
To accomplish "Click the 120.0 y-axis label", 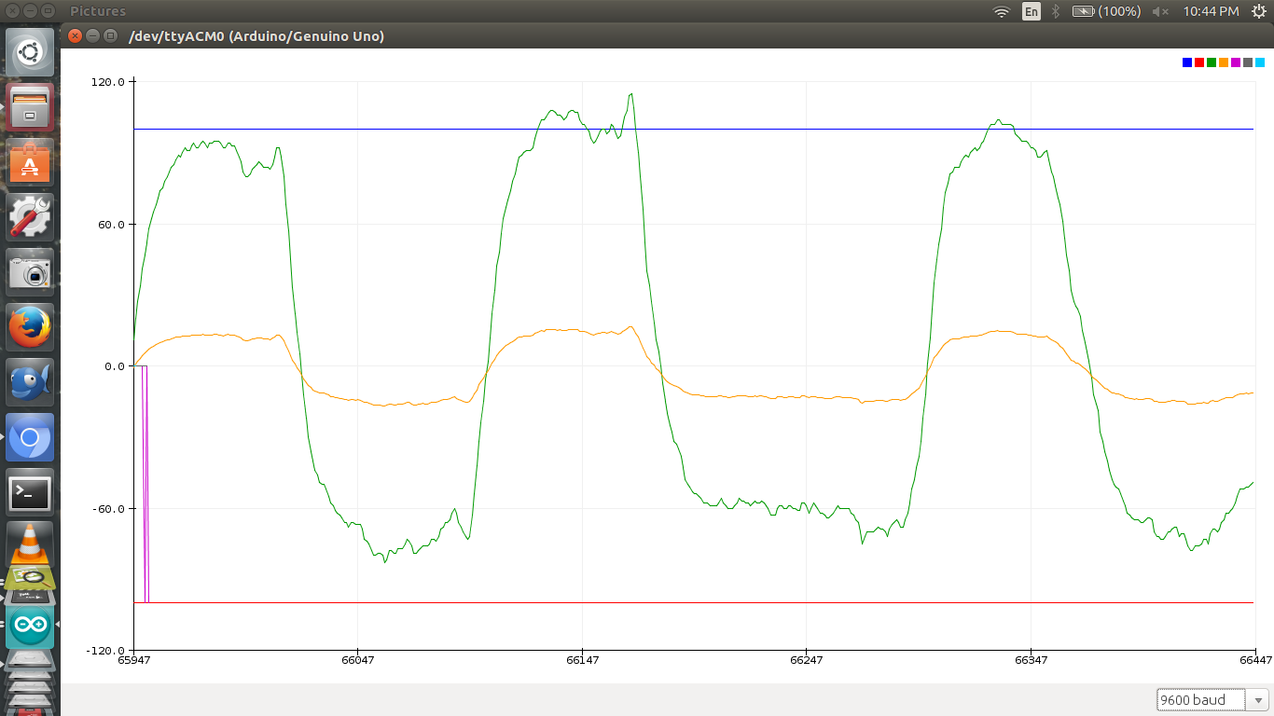I will (108, 82).
